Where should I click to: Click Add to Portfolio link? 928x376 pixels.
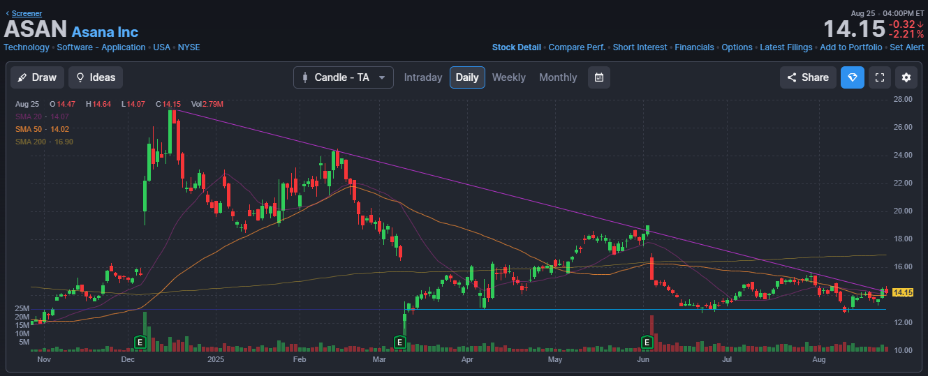pos(851,47)
